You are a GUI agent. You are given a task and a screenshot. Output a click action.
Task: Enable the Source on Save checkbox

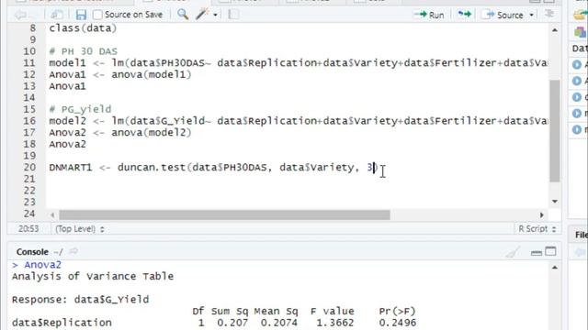97,15
